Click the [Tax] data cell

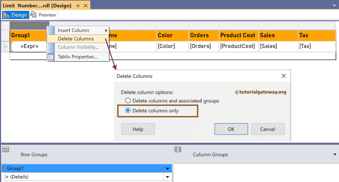pos(317,46)
